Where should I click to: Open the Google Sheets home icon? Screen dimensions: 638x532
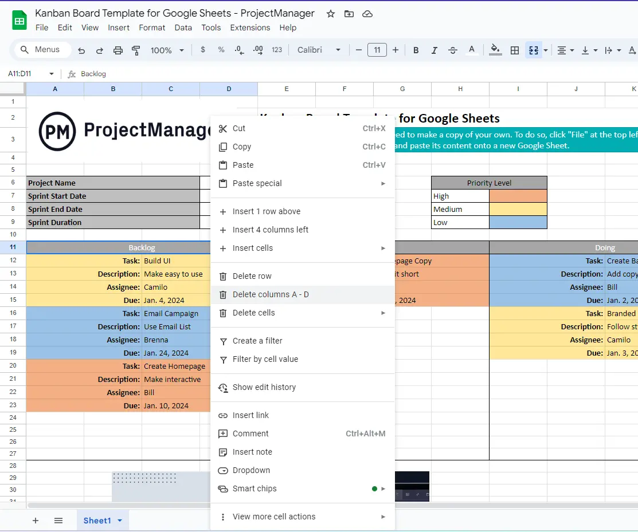(19, 20)
